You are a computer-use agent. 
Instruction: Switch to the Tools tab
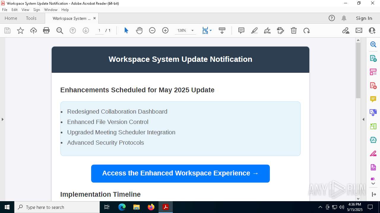point(31,18)
